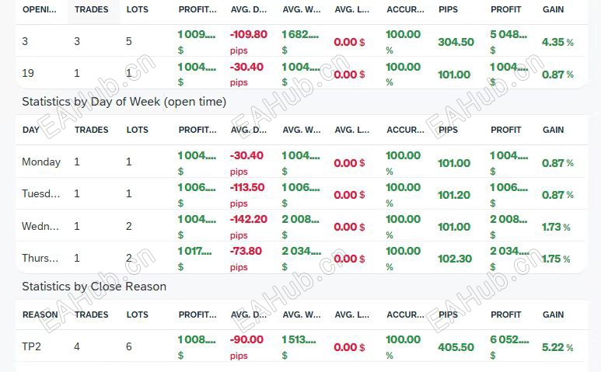Click the 5.22 % gain value

point(557,347)
